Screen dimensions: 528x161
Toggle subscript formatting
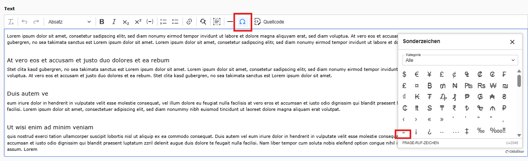126,22
